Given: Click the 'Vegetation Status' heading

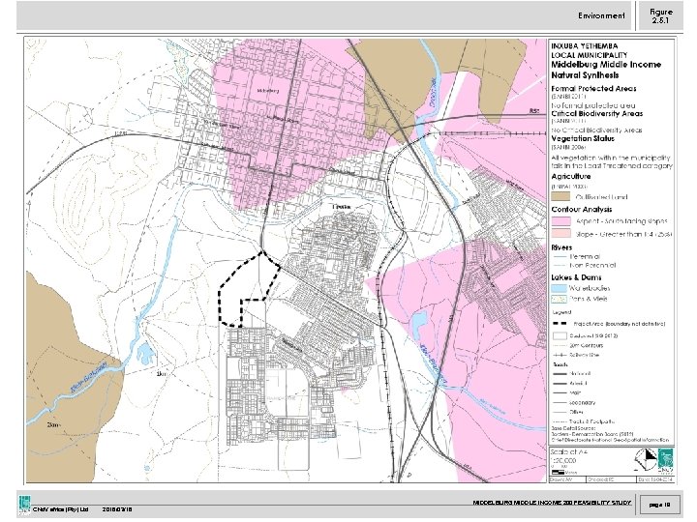Looking at the screenshot, I should pos(583,138).
